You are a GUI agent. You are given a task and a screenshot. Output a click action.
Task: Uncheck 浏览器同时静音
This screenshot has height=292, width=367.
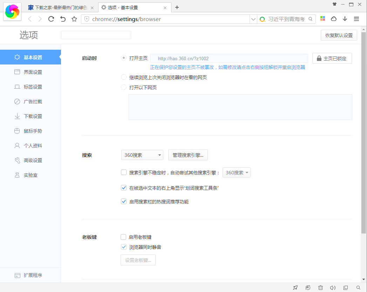coord(124,246)
